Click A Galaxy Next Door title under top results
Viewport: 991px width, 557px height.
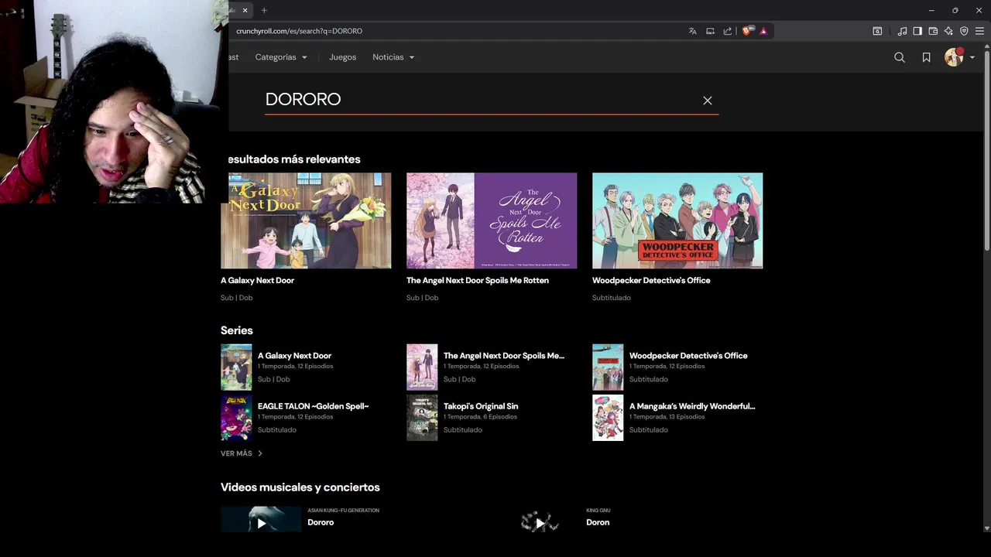coord(257,281)
